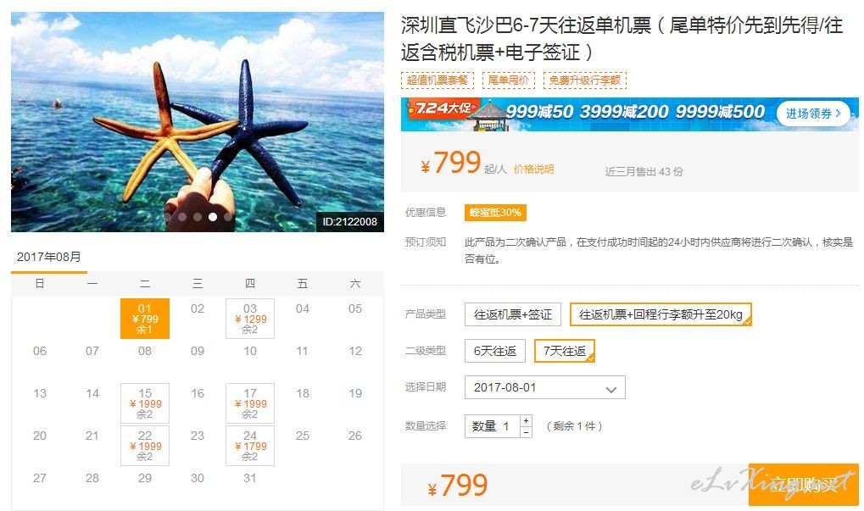The image size is (864, 511).
Task: Click the 2017年08月 month tab
Action: tap(49, 257)
